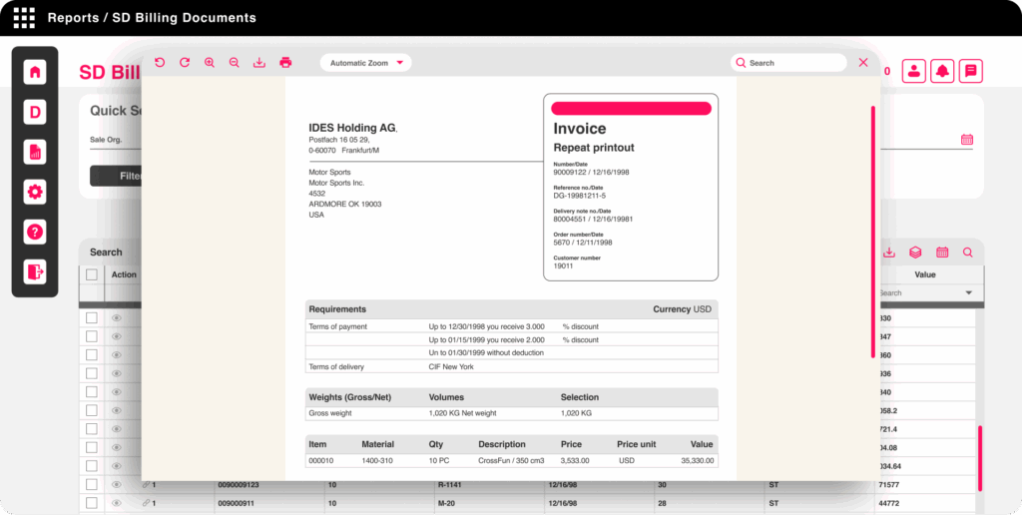Open notifications bell icon
1022x515 pixels.
pos(942,71)
